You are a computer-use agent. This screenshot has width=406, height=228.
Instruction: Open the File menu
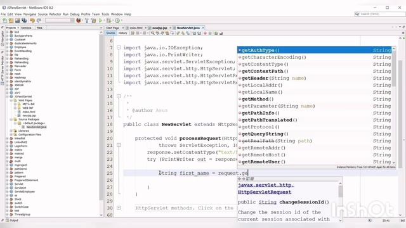click(x=3, y=14)
